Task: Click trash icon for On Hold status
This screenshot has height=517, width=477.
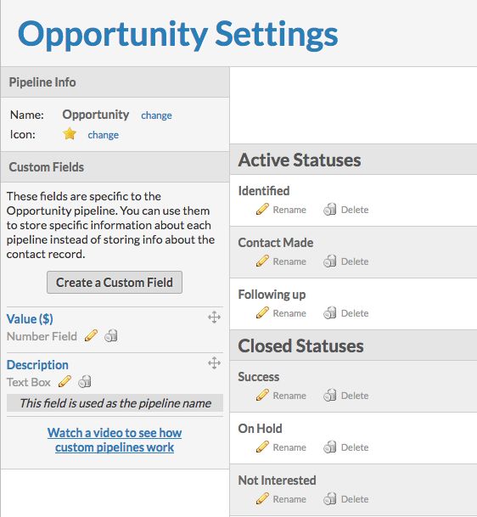Action: click(x=329, y=447)
